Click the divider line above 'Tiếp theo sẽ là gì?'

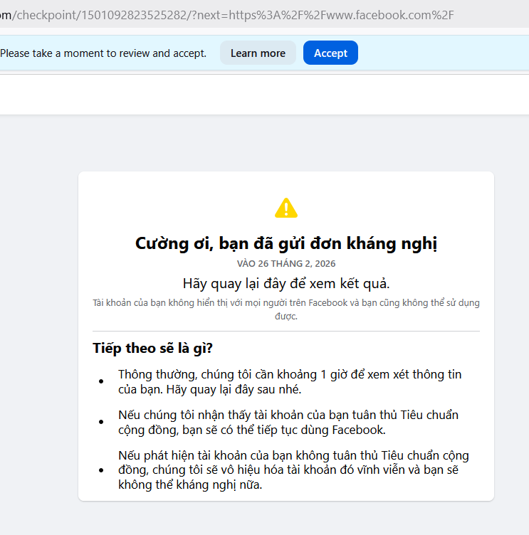click(286, 332)
